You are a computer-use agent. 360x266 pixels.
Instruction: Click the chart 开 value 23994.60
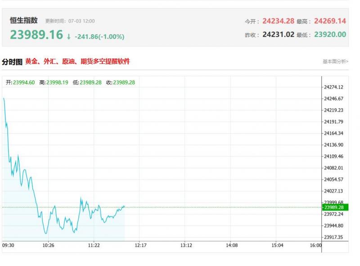[24, 82]
